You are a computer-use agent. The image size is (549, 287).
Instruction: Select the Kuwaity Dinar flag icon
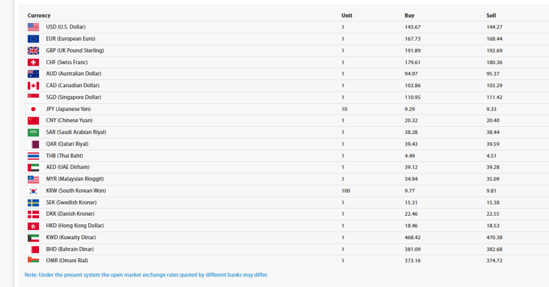33,238
